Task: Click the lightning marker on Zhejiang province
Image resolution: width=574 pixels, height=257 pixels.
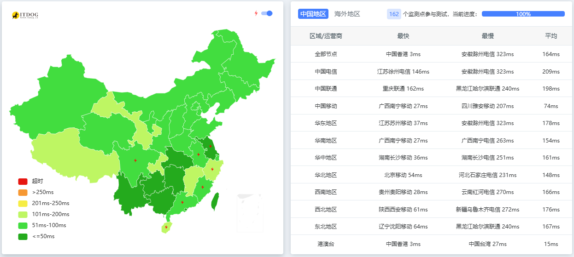Action: (212, 169)
